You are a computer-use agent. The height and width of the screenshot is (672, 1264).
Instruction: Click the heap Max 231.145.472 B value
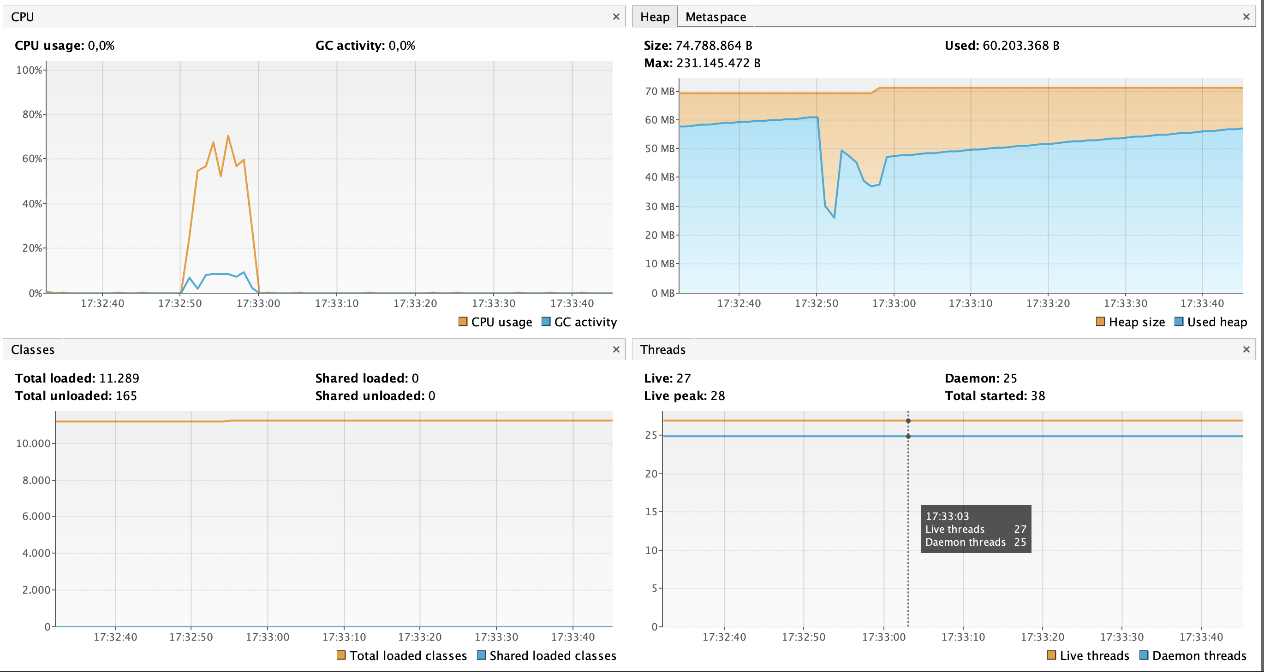[x=718, y=63]
